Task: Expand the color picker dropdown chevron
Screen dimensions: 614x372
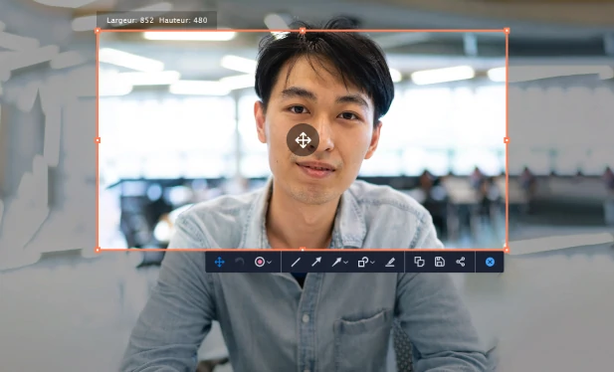Action: [x=270, y=262]
